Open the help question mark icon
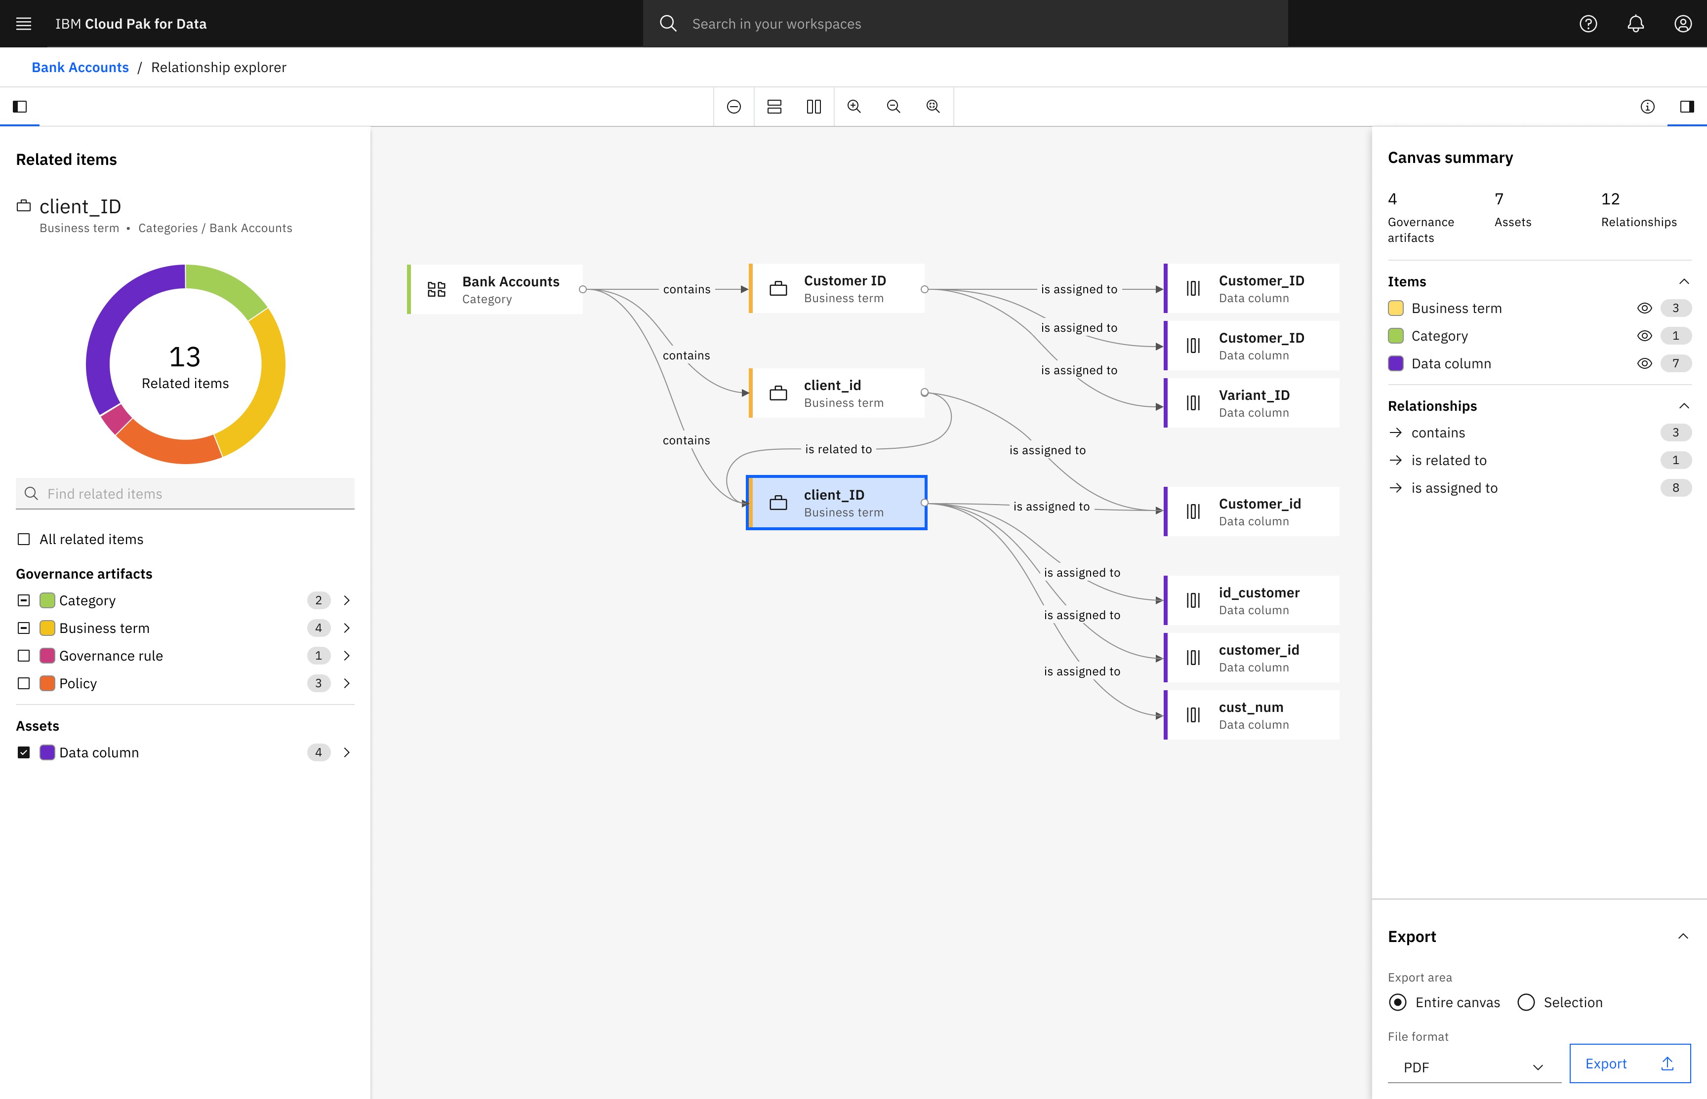Image resolution: width=1707 pixels, height=1099 pixels. click(1588, 24)
